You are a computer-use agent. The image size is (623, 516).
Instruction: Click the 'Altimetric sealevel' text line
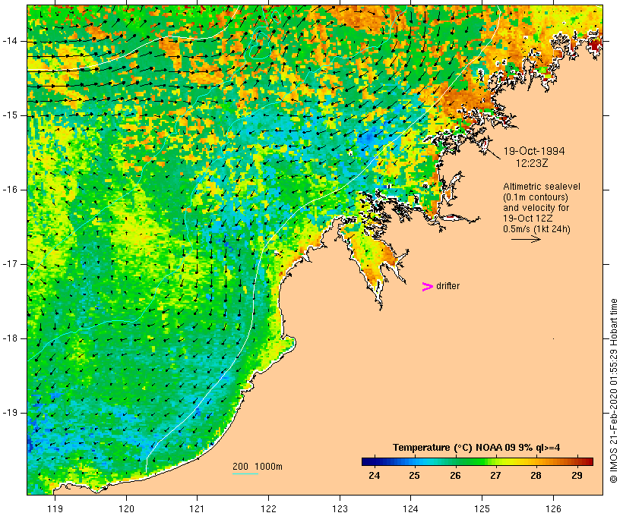[542, 187]
